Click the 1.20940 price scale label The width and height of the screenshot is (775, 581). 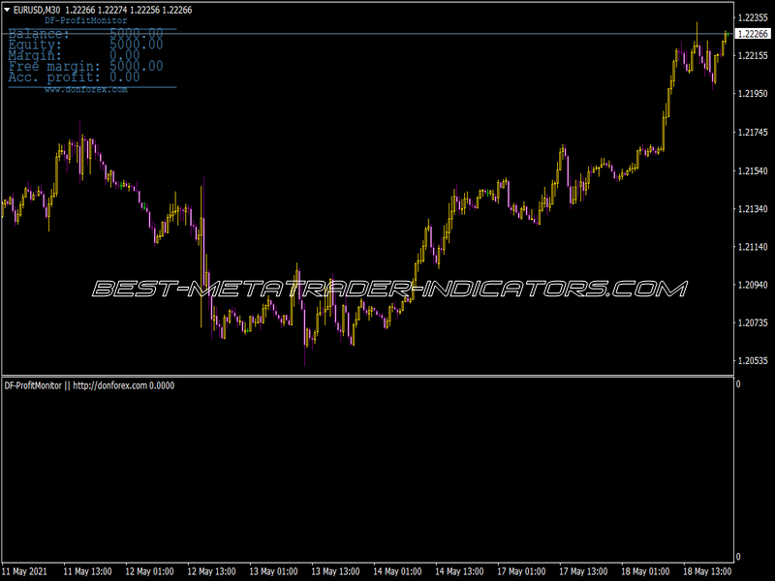click(753, 285)
